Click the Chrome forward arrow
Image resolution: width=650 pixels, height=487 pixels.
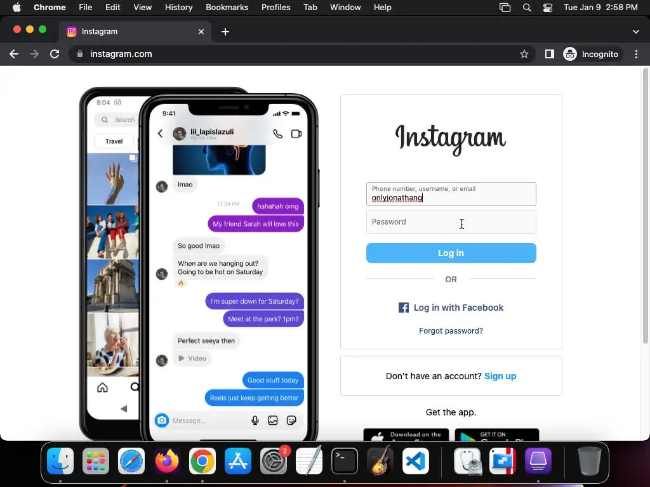coord(34,54)
